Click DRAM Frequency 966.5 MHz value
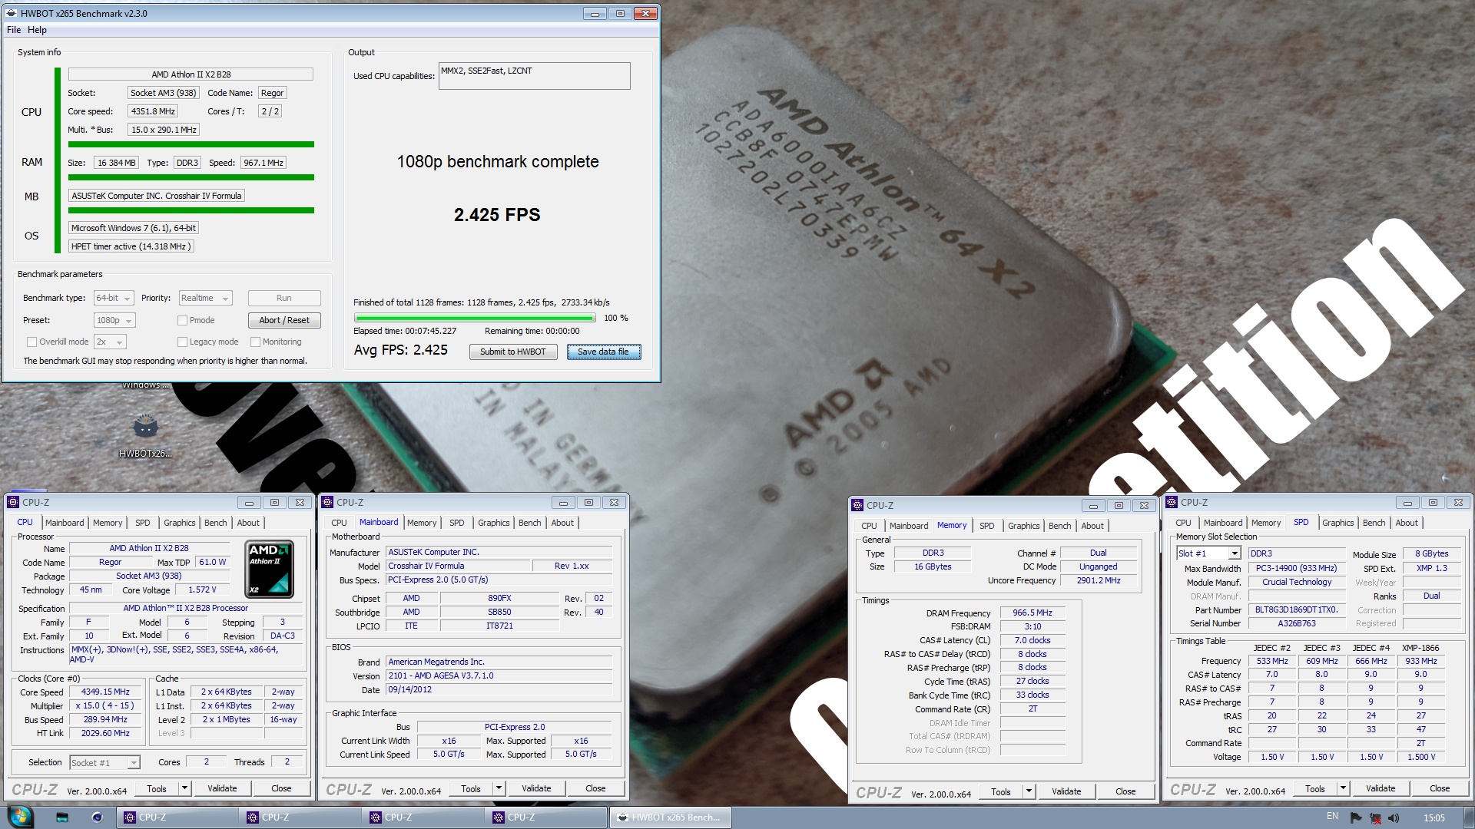 click(x=1032, y=613)
